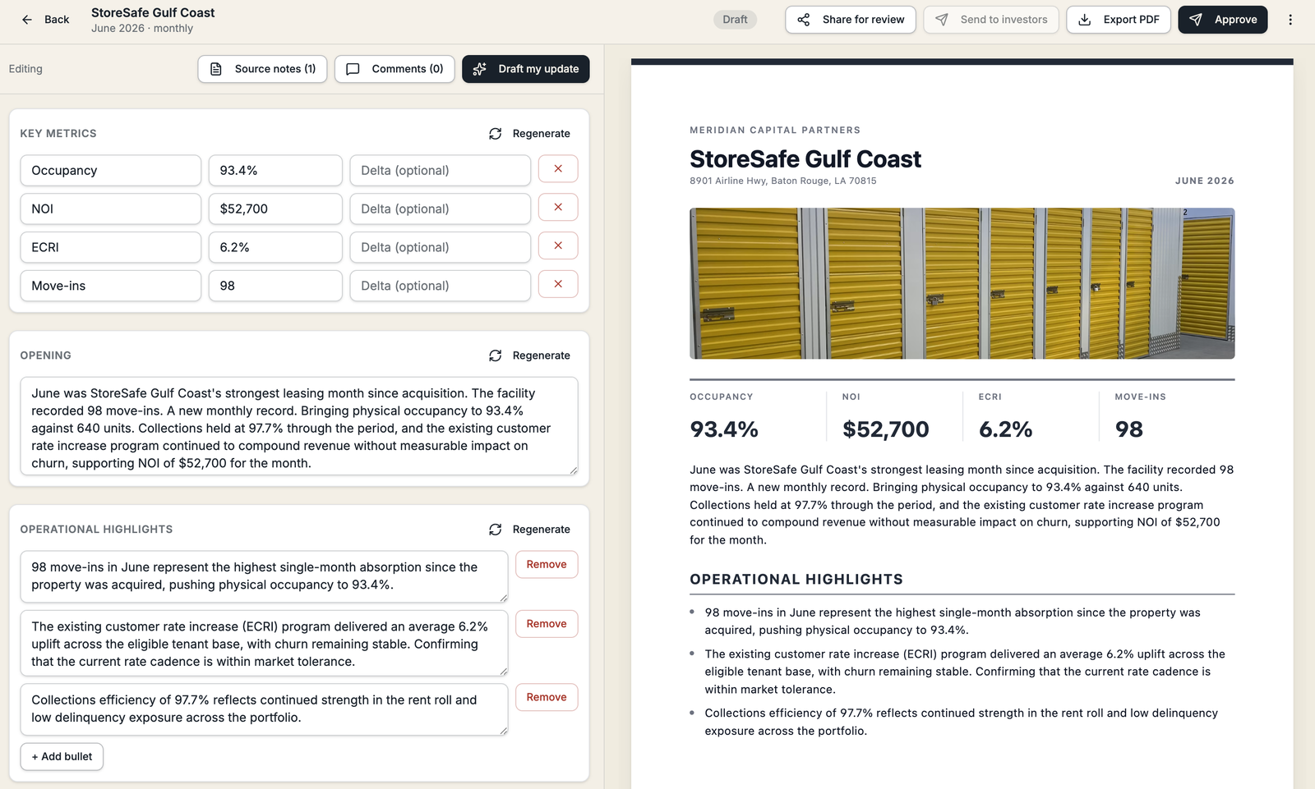Screen dimensions: 1315x789
Task: Click the storage units photo in preview
Action: 962,283
